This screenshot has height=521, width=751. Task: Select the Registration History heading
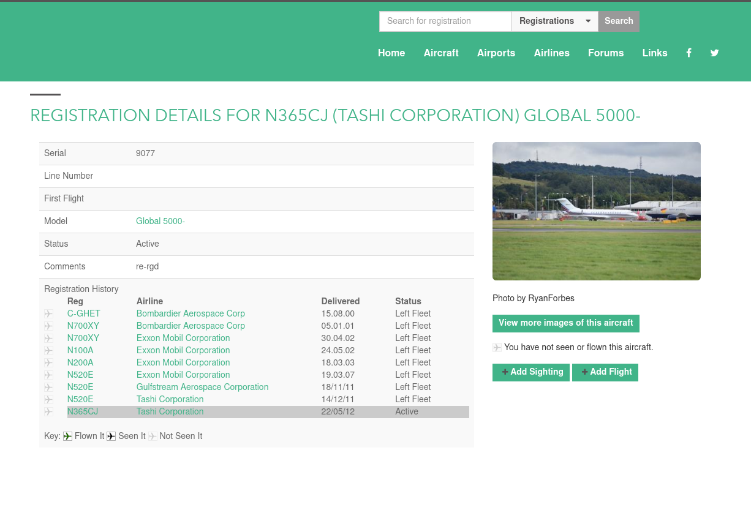[81, 289]
